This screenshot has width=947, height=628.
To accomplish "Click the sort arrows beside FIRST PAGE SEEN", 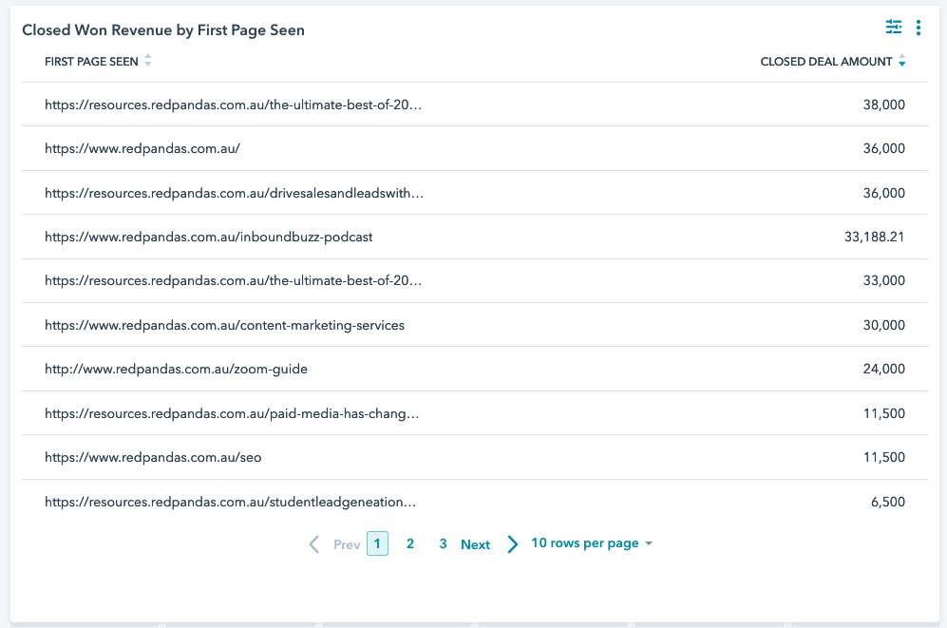I will (x=149, y=60).
